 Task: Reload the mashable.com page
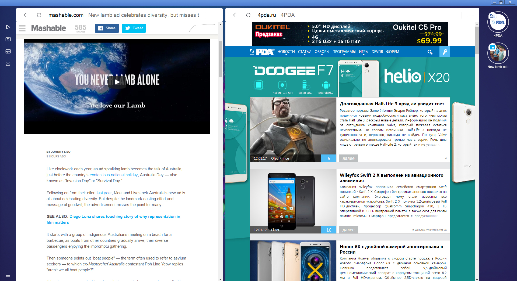pos(39,15)
